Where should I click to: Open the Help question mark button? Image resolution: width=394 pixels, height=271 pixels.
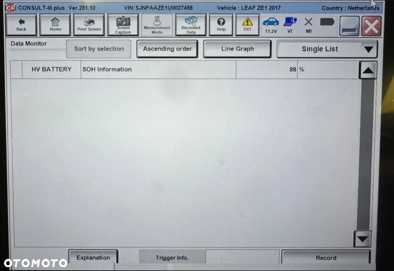point(221,25)
